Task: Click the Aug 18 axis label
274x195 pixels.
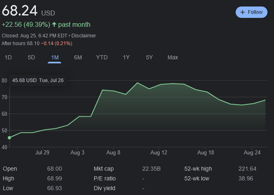Action: 205,152
